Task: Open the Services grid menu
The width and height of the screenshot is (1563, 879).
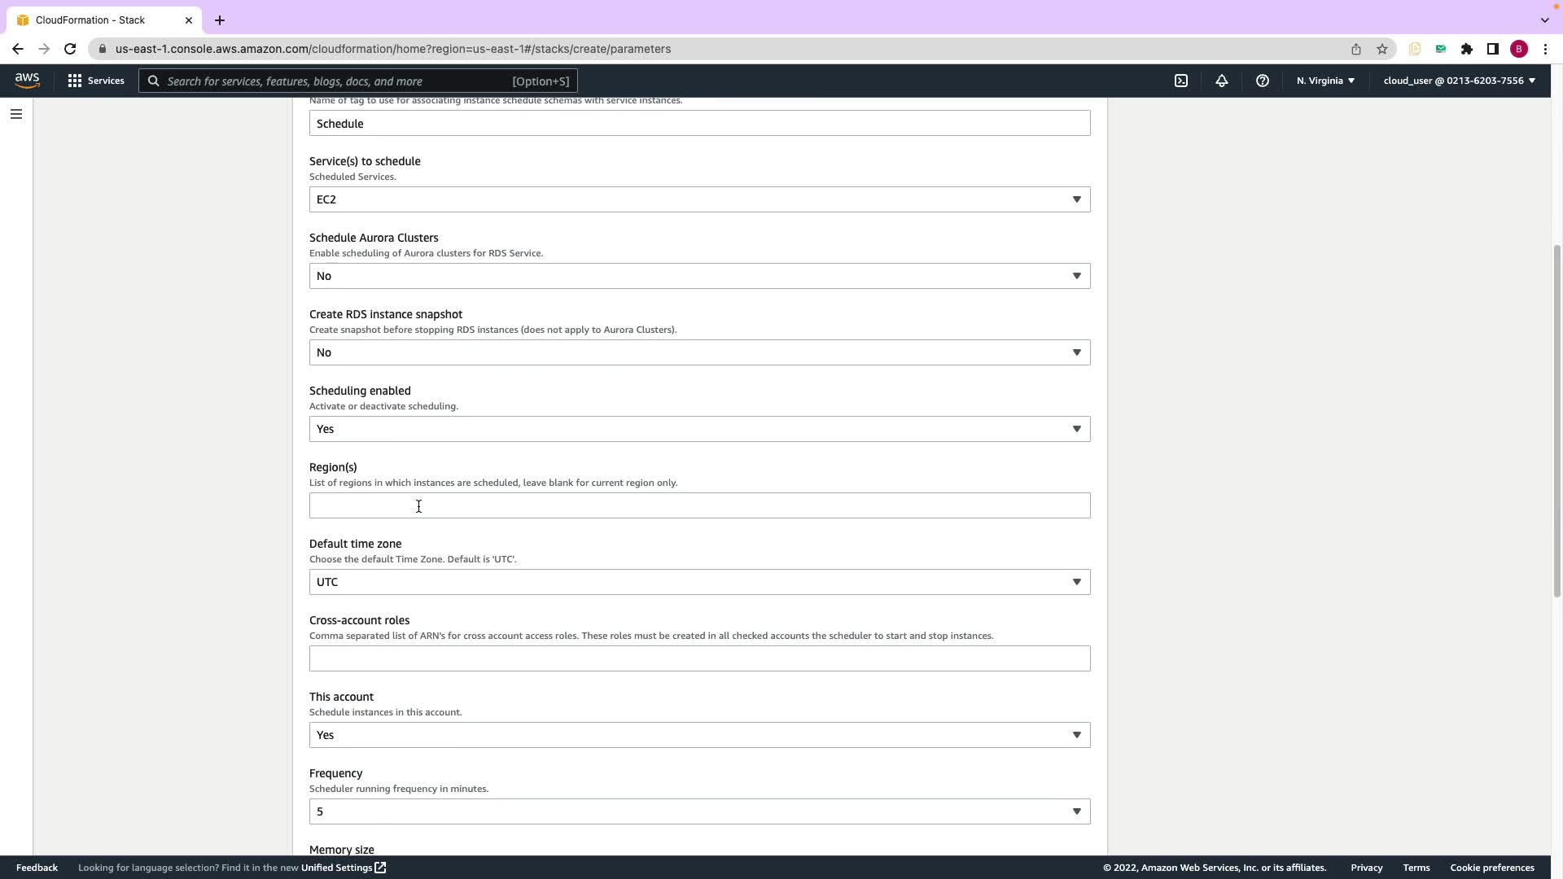Action: pos(96,81)
